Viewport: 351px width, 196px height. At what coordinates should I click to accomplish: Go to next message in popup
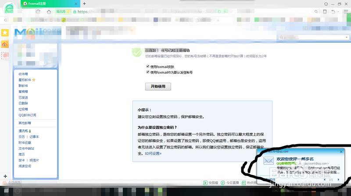[x=338, y=179]
